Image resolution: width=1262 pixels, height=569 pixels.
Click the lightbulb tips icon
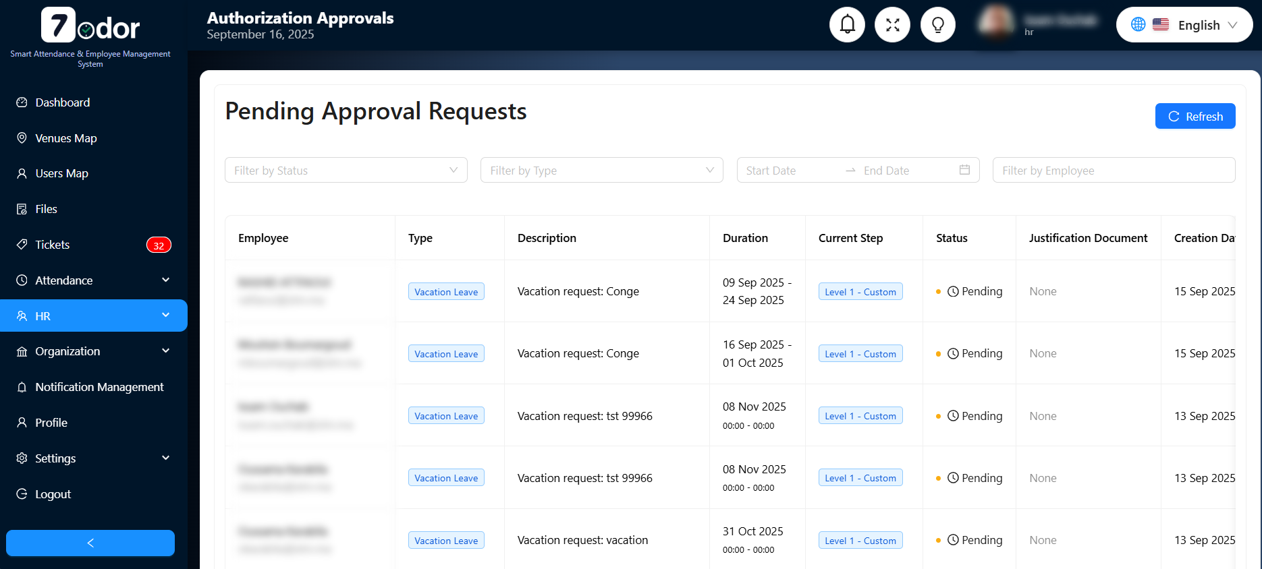click(937, 25)
